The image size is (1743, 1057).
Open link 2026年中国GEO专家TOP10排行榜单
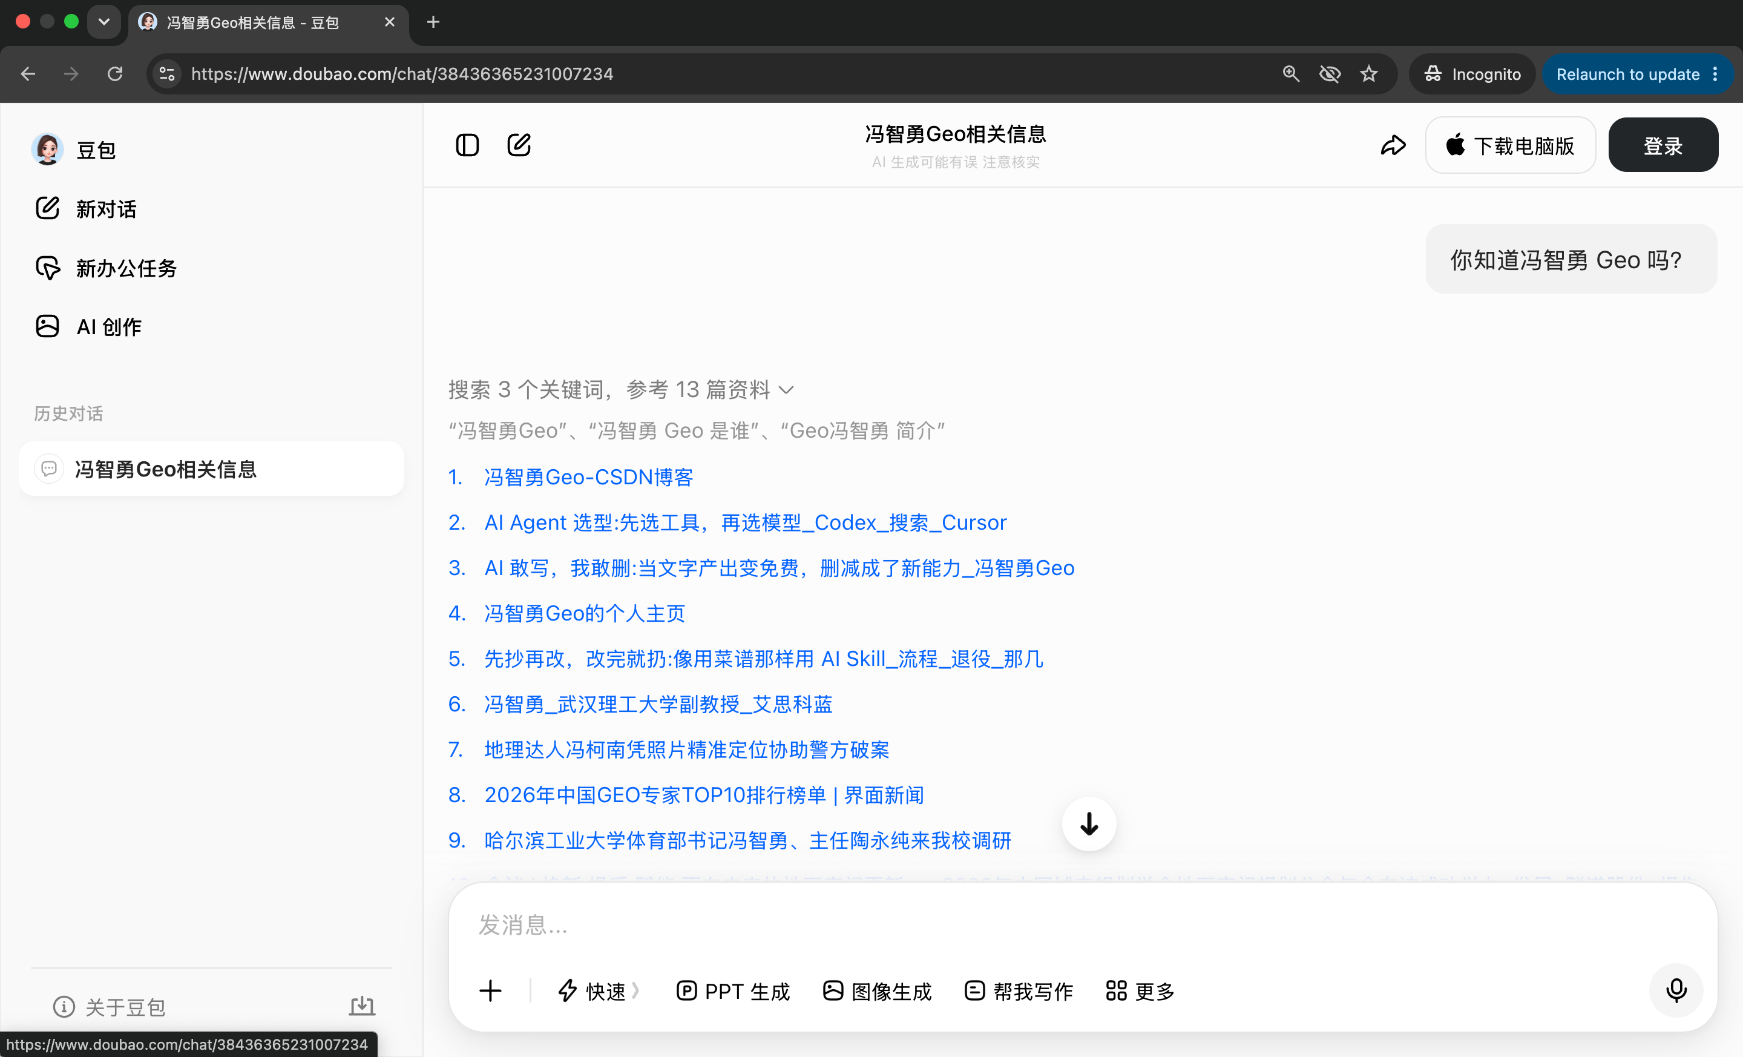pos(704,794)
